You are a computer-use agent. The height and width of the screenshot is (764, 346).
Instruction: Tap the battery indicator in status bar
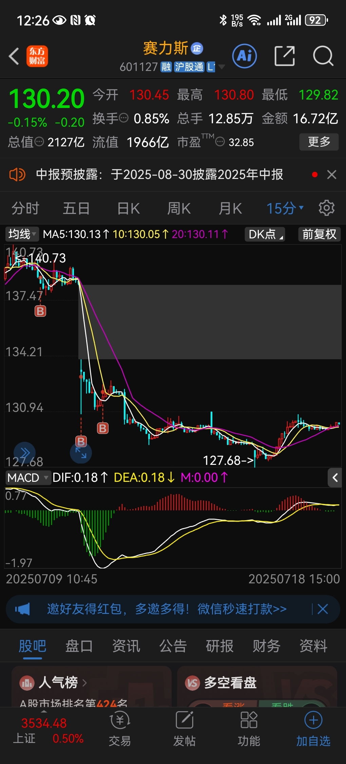click(x=316, y=20)
